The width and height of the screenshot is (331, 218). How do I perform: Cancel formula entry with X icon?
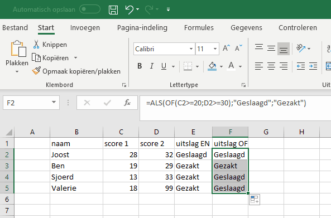pyautogui.click(x=87, y=103)
